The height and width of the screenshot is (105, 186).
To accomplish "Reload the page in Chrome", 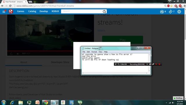I will (x=10, y=6).
